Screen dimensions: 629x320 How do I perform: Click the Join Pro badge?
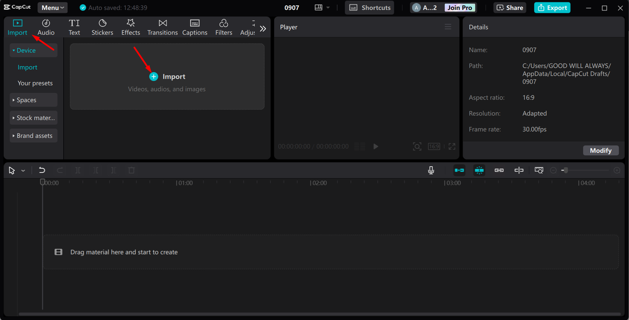[x=459, y=8]
